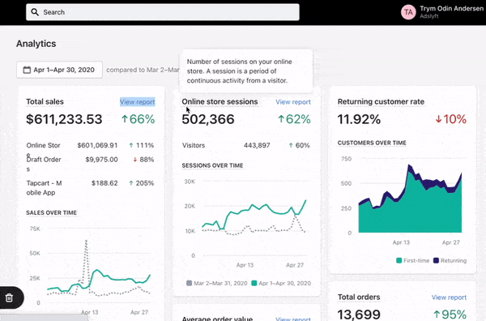Image resolution: width=486 pixels, height=321 pixels.
Task: Click the 88% Draft Orders change
Action: (x=143, y=160)
